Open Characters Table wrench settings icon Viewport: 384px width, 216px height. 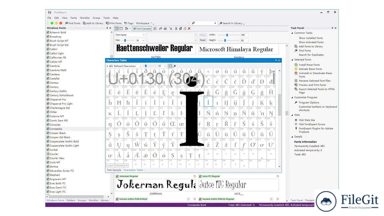175,66
